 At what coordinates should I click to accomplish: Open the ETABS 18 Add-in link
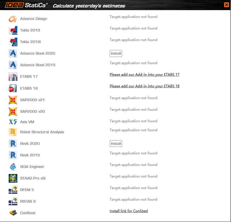(x=145, y=86)
